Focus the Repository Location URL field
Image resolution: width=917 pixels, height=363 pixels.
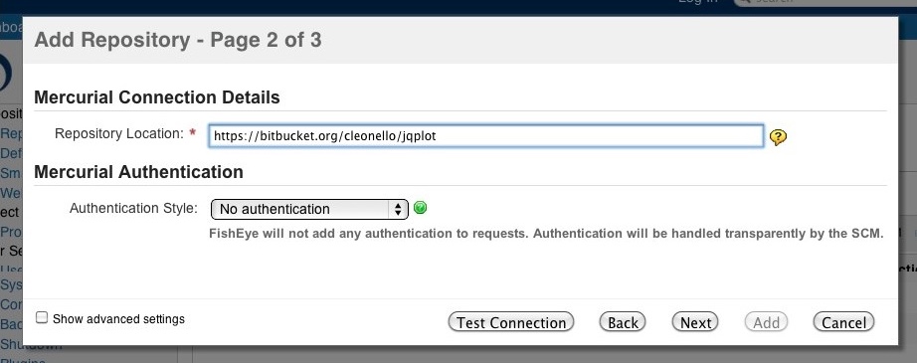(486, 136)
